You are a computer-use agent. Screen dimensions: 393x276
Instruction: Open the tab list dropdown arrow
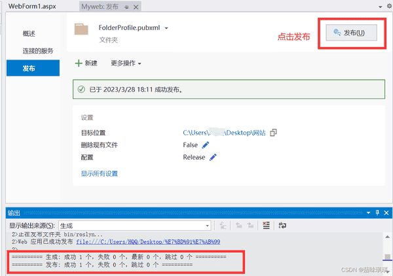click(x=380, y=7)
